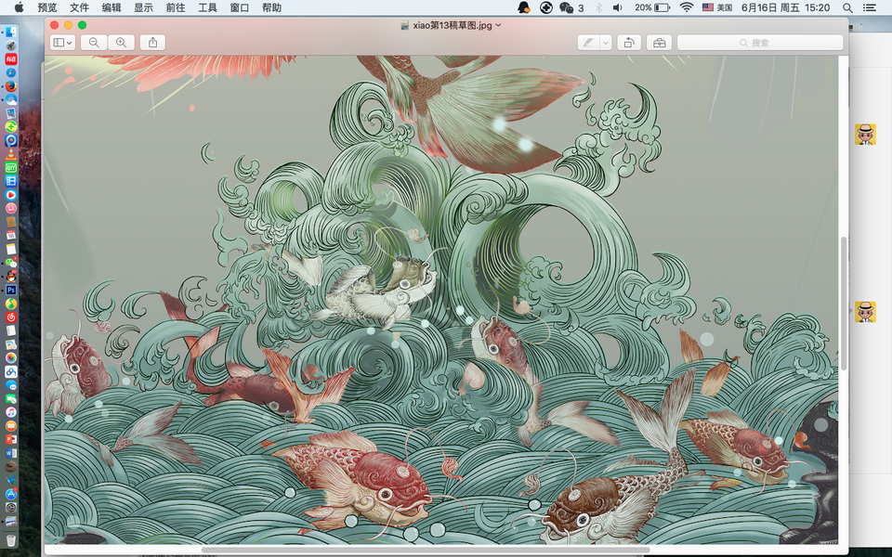Open PowerPoint in the Dock
The image size is (892, 557).
click(x=11, y=439)
